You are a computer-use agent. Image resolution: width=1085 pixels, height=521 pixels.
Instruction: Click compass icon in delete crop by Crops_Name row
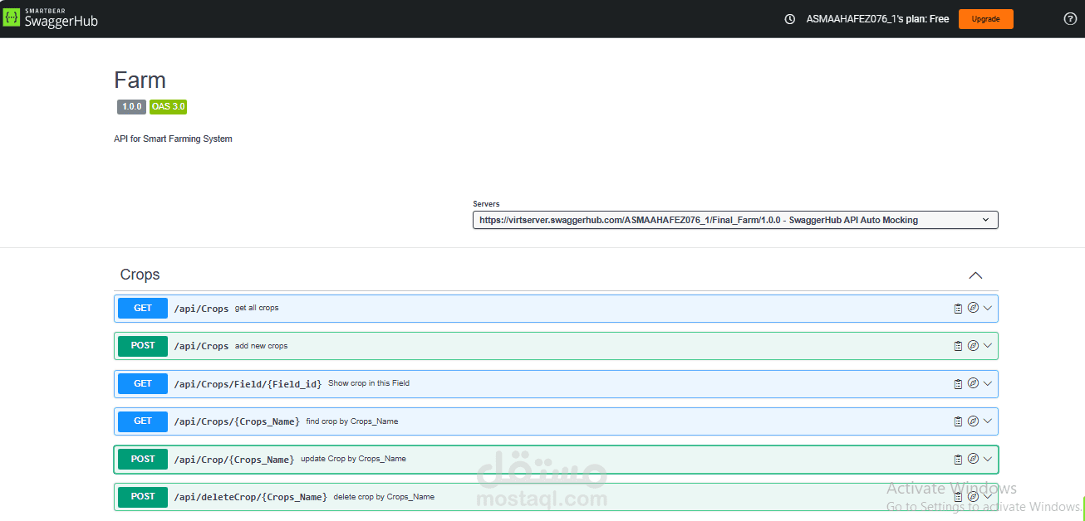973,496
